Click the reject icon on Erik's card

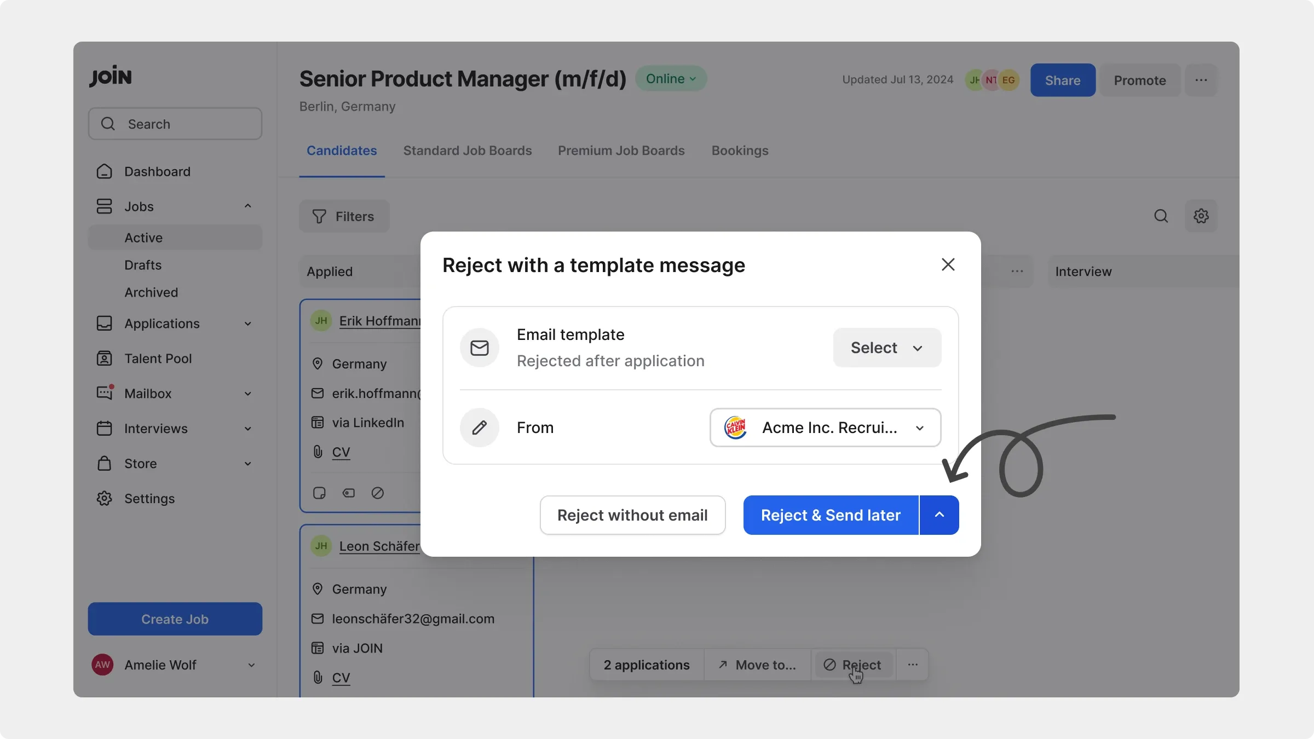point(377,493)
